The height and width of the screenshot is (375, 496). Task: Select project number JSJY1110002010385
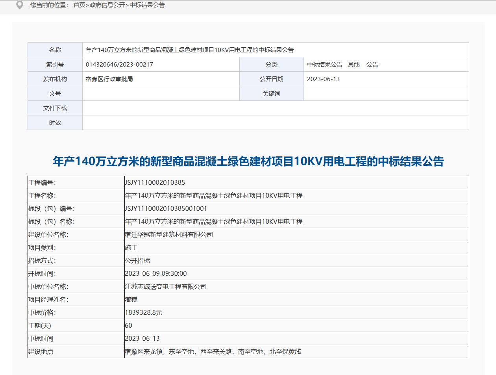point(155,183)
